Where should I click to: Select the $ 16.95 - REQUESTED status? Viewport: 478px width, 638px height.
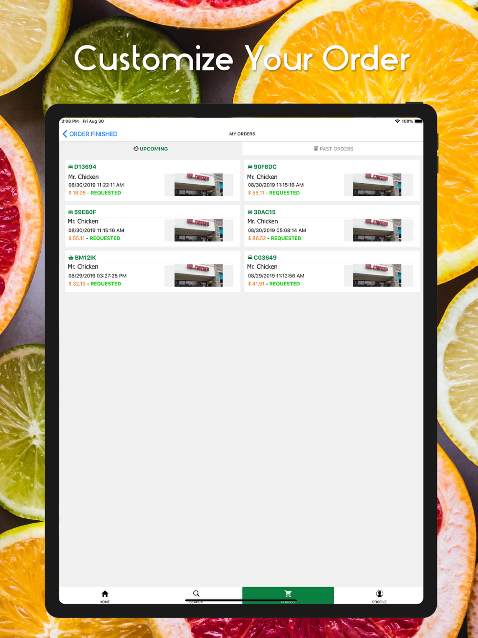click(95, 193)
